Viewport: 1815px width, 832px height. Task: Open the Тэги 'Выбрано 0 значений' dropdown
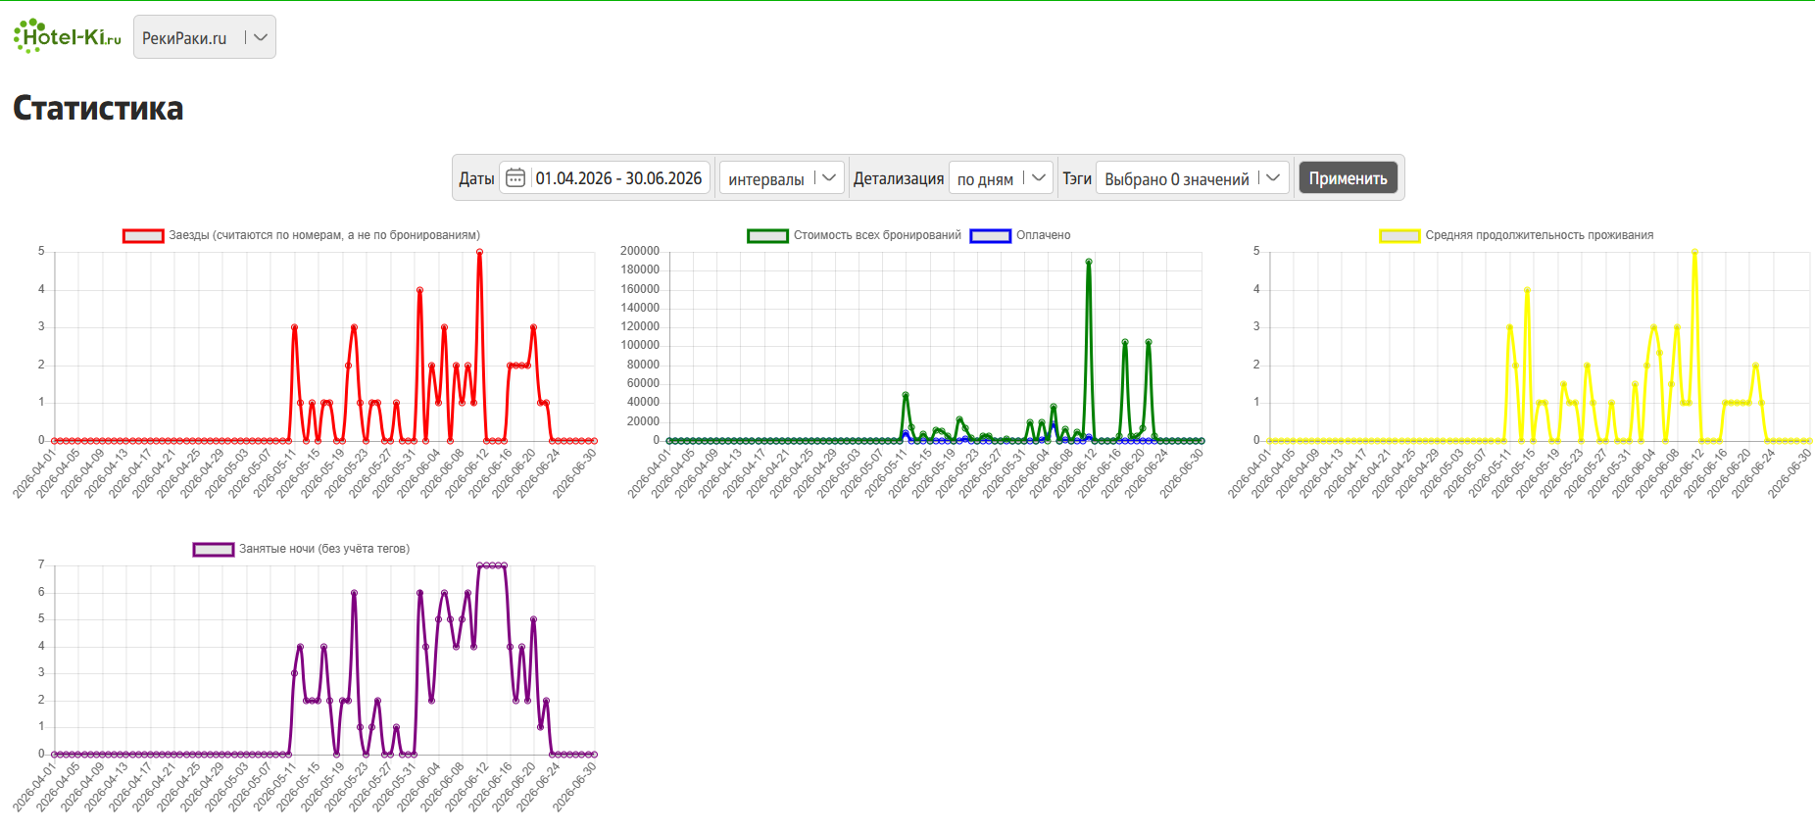(1193, 178)
